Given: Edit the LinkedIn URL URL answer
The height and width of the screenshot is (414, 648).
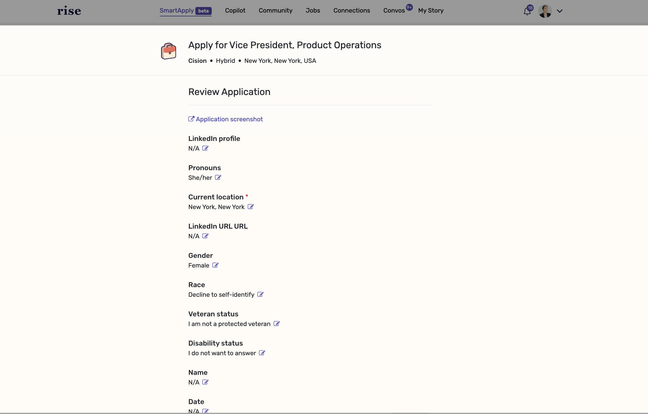Looking at the screenshot, I should [x=205, y=236].
